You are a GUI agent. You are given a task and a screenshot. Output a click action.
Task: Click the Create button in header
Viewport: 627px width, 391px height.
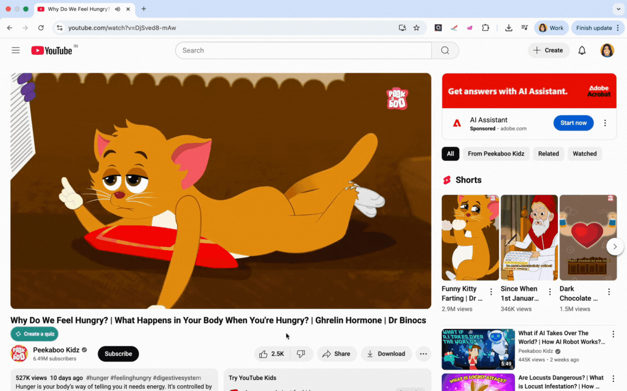549,50
